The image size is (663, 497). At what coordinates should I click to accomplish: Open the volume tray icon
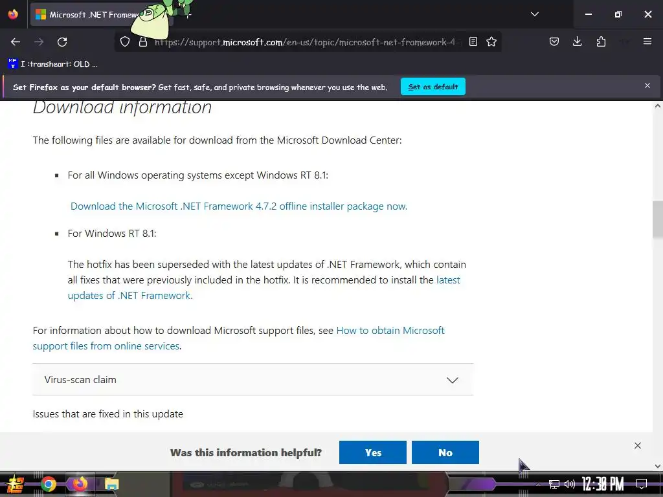(x=570, y=484)
